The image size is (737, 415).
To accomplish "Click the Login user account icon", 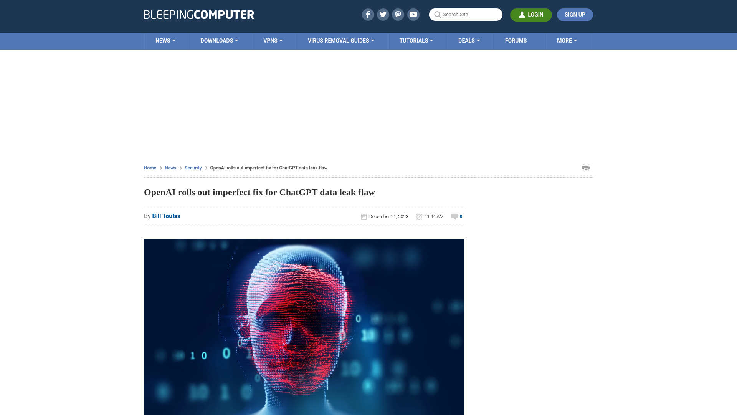I will 522,14.
